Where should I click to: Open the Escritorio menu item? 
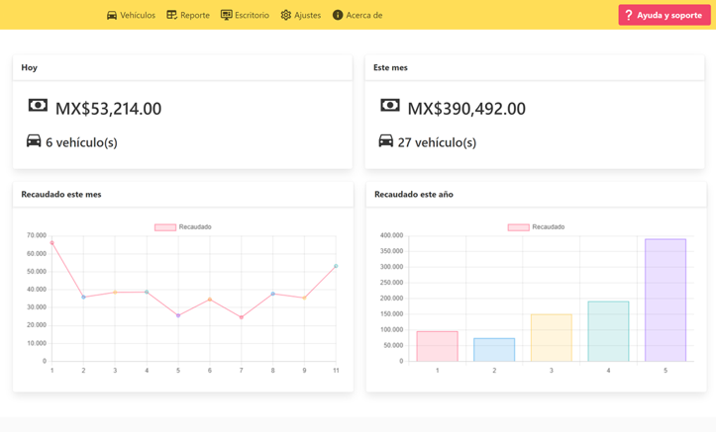click(245, 16)
